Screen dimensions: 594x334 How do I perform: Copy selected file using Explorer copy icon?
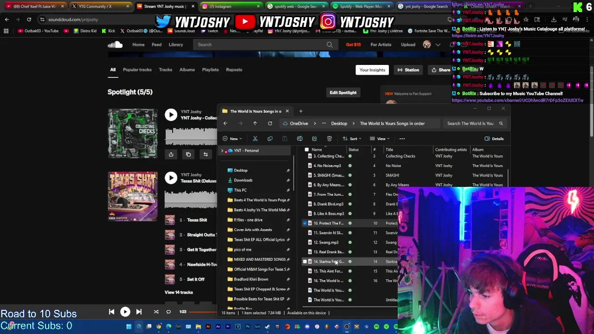click(270, 139)
